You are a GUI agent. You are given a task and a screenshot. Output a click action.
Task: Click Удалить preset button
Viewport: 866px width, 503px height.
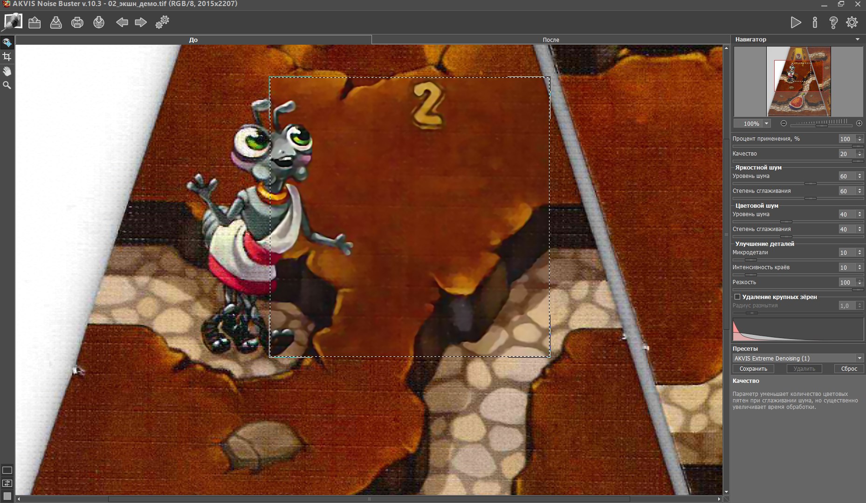point(804,369)
